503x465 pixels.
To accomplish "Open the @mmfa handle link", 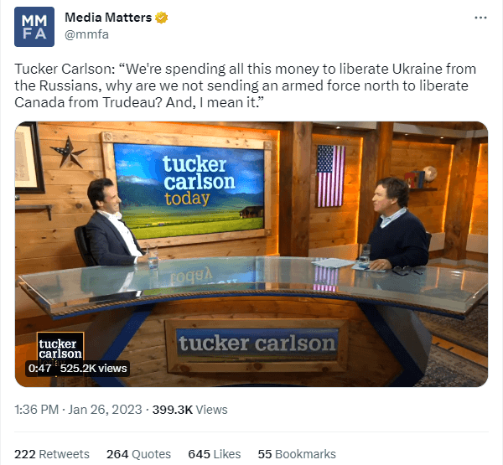I will tap(86, 34).
